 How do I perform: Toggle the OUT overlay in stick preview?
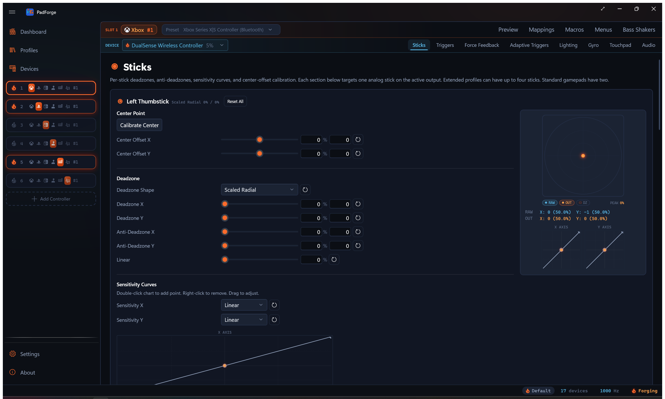(567, 203)
